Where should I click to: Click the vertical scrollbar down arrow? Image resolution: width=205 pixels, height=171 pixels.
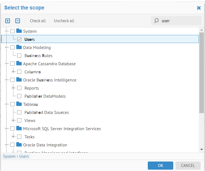[201, 149]
